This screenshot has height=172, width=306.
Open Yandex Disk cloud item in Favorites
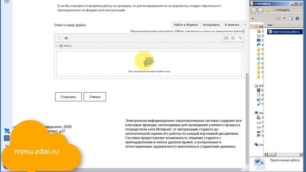(x=260, y=44)
